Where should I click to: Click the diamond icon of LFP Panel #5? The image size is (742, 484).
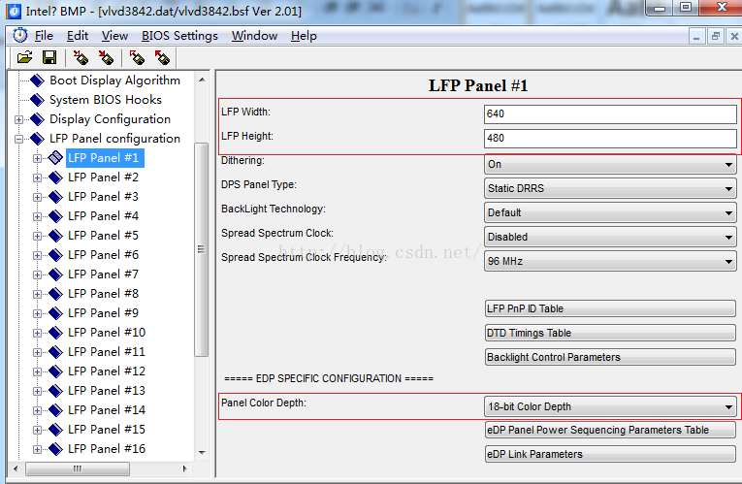(55, 236)
